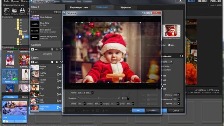The height and width of the screenshot is (126, 224).
Task: Click the Сохранить (save) toolbar icon
Action: click(x=22, y=11)
